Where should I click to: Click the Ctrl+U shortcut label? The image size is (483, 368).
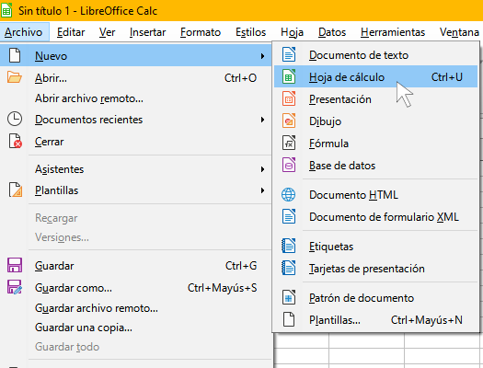pos(447,77)
